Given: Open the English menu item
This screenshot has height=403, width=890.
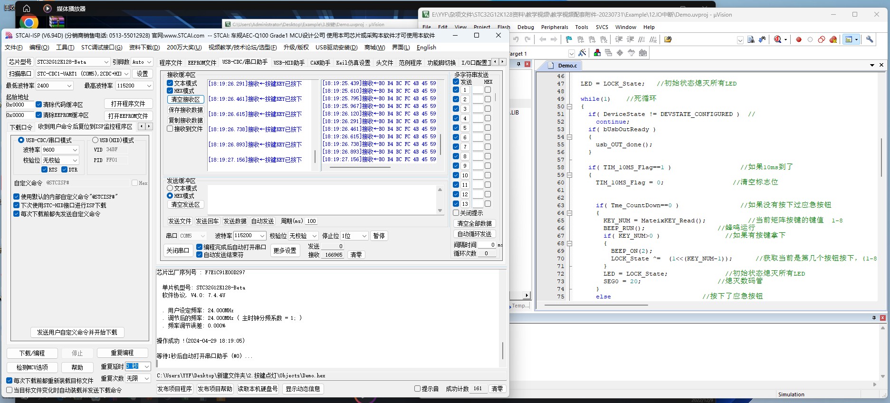Looking at the screenshot, I should (x=426, y=48).
